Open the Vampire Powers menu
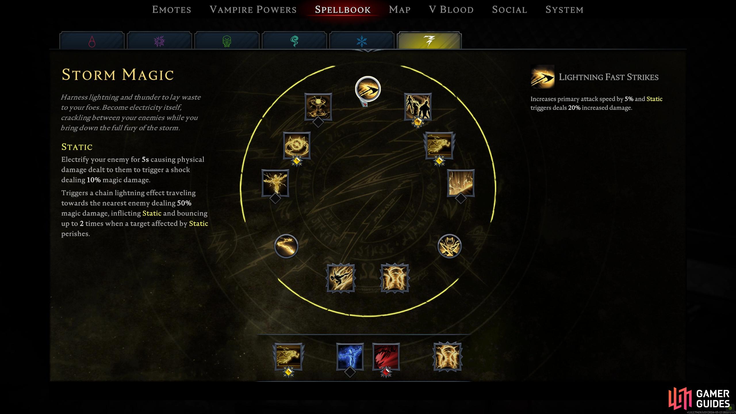The width and height of the screenshot is (736, 414). click(x=253, y=9)
